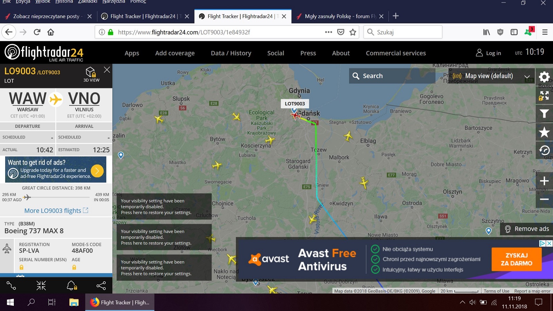Focus the map Search field
This screenshot has width=553, height=311.
[392, 76]
